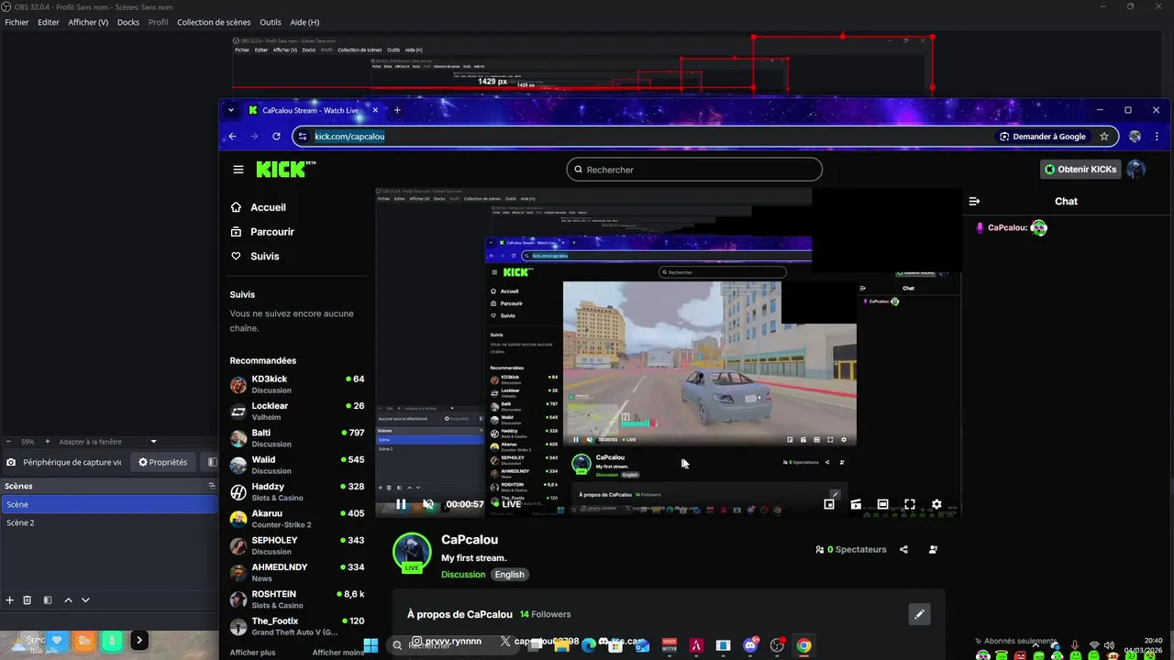Enable picture-in-picture on the player
This screenshot has height=660, width=1174.
point(829,504)
